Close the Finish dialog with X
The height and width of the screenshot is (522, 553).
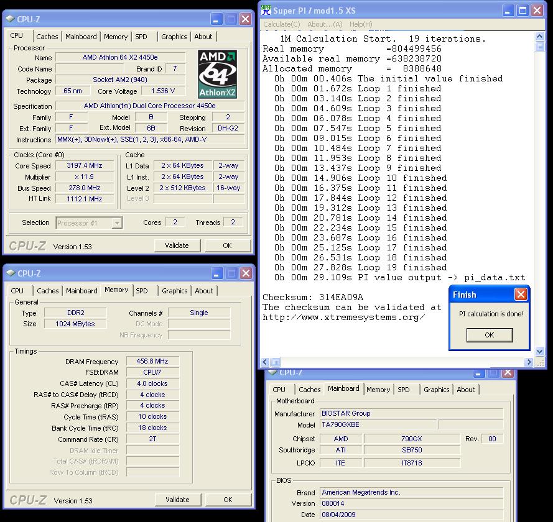(521, 294)
